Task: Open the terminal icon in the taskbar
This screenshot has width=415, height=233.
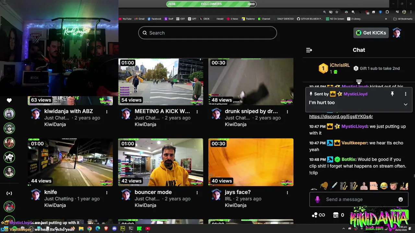Action: point(131,228)
